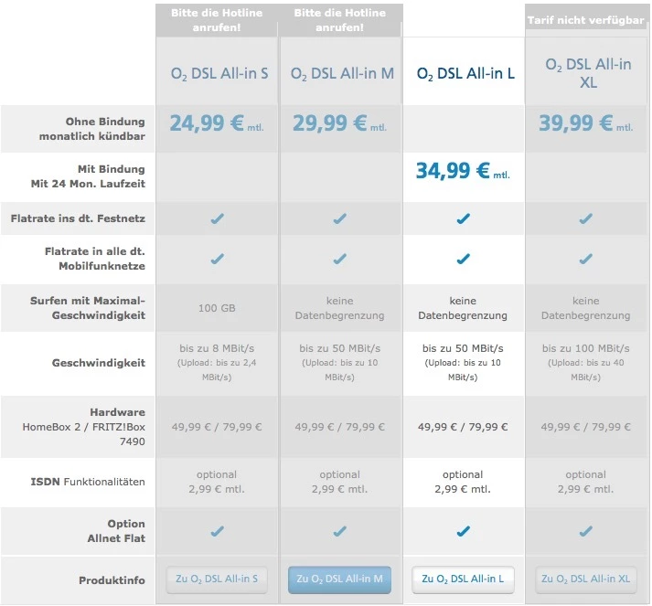652x606 pixels.
Task: Click Allnet Flat checkmark for All-in XL
Action: (585, 531)
